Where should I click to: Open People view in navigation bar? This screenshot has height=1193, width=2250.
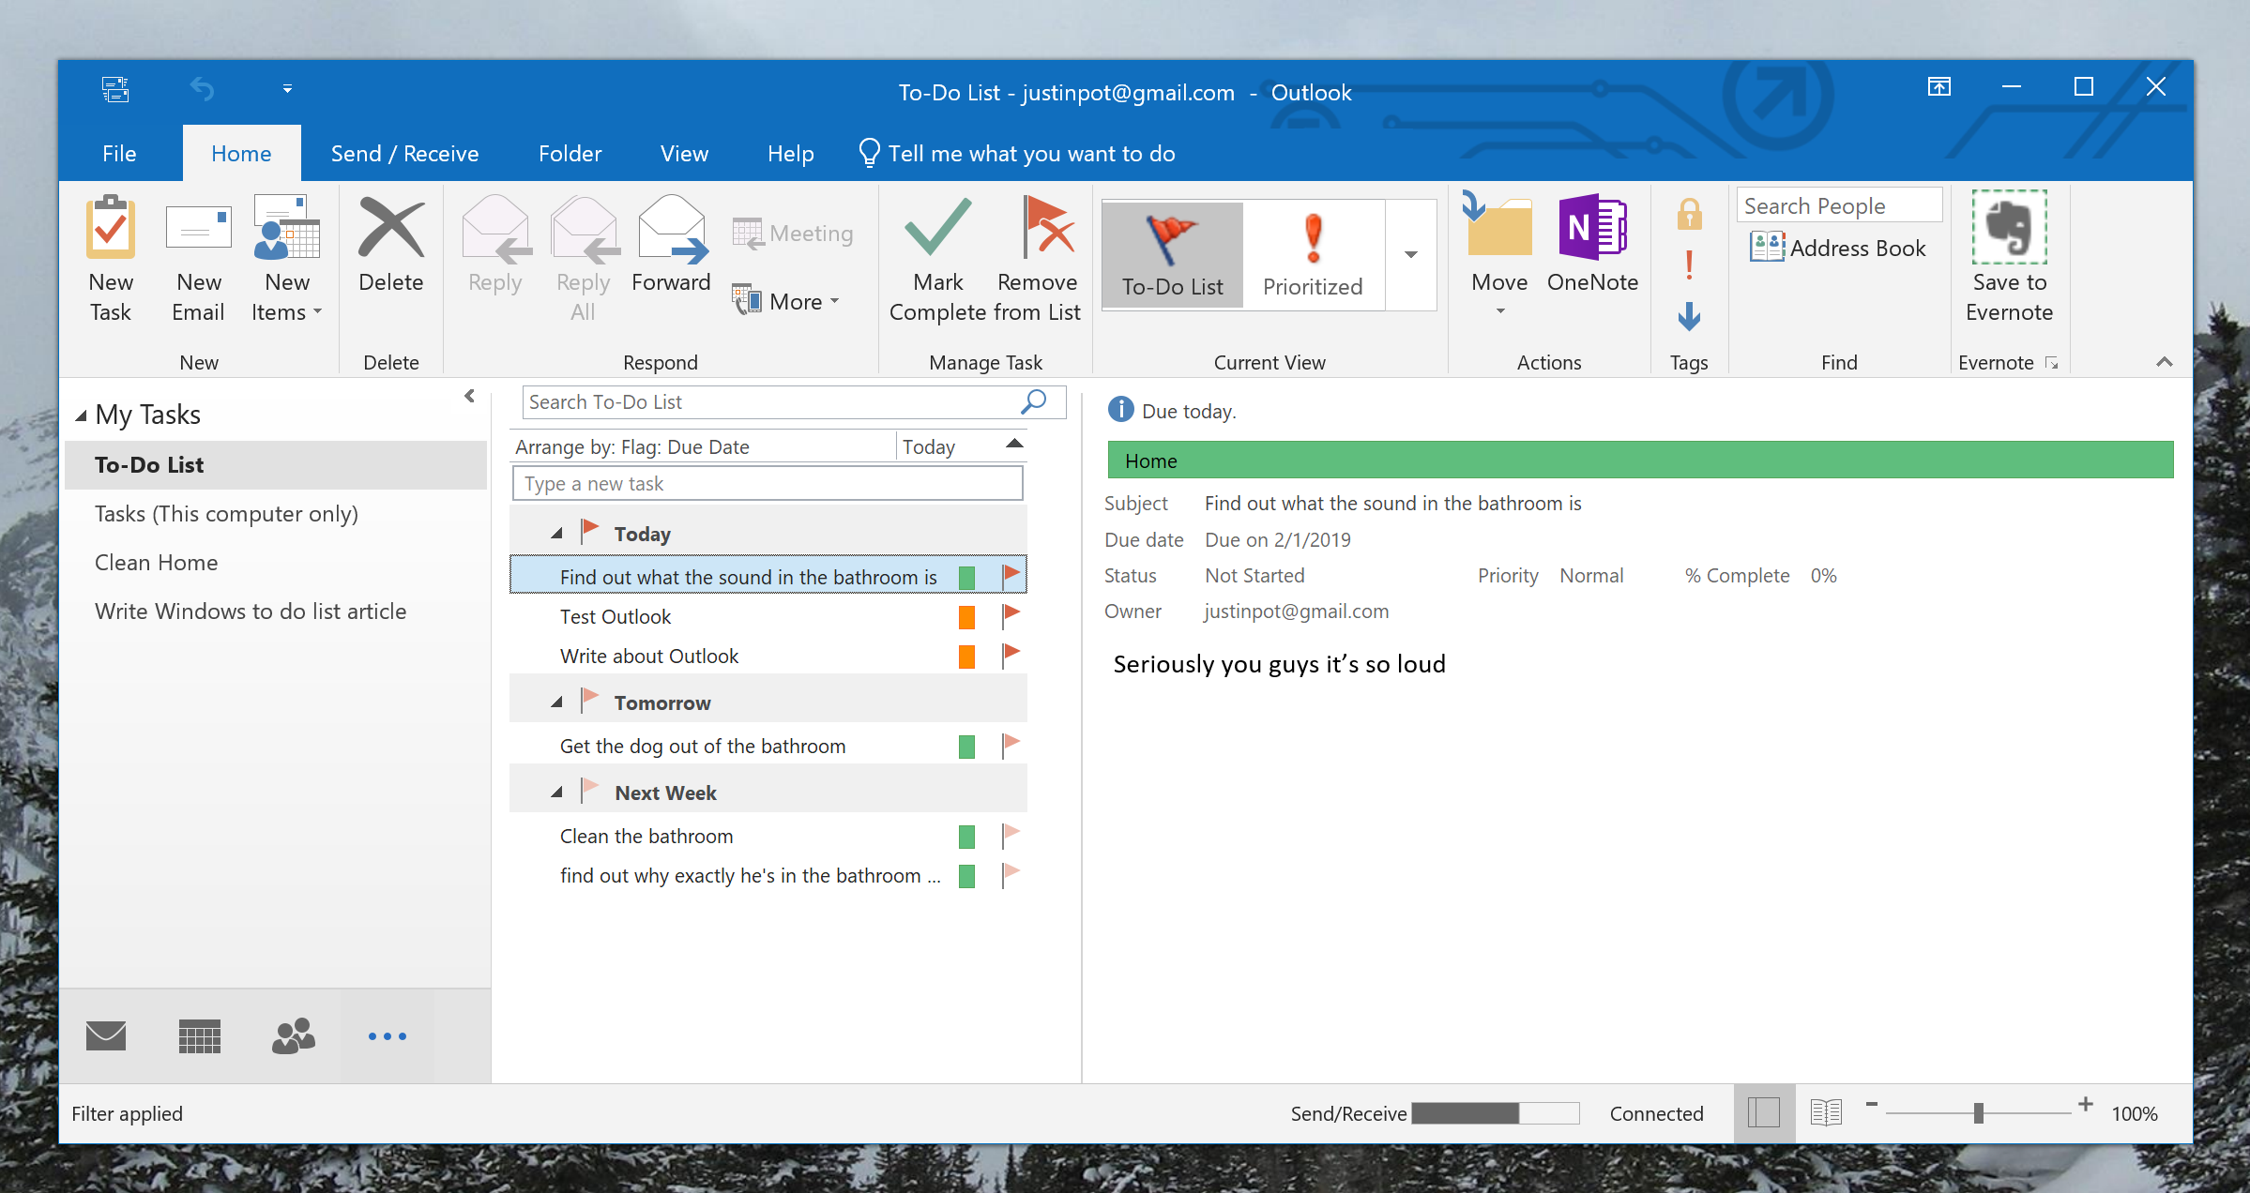pos(293,1036)
